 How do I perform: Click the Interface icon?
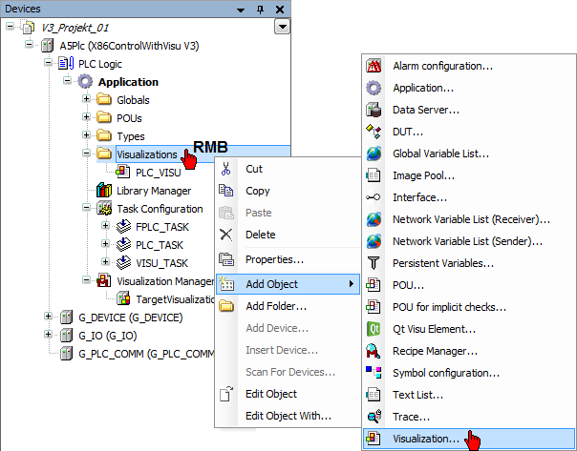374,197
